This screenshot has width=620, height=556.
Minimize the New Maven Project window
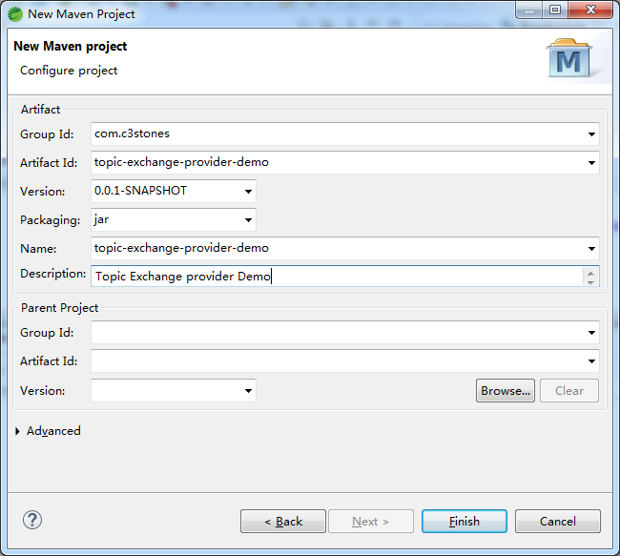coord(529,10)
